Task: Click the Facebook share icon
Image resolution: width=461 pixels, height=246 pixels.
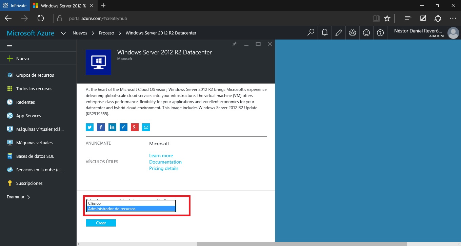Action: coord(101,127)
